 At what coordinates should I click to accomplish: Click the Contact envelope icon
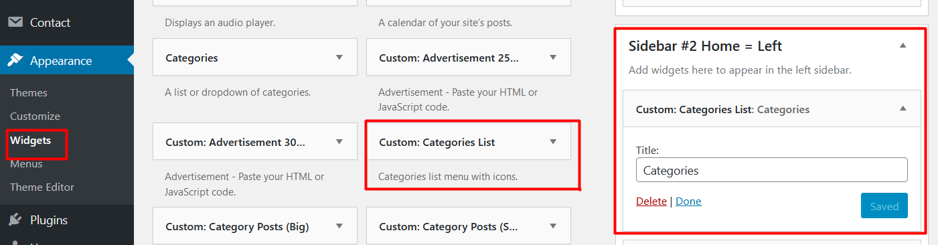point(15,22)
